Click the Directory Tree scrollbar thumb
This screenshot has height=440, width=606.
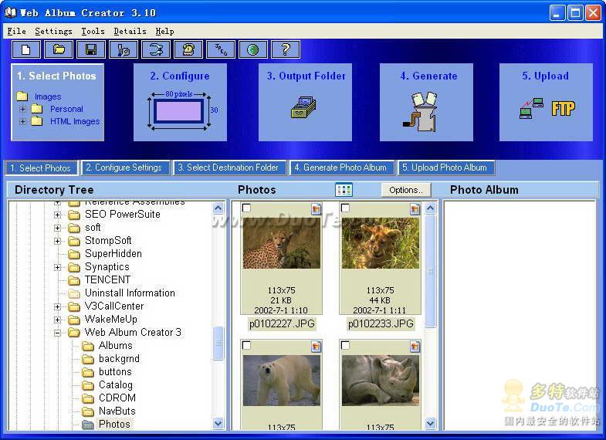[x=218, y=344]
